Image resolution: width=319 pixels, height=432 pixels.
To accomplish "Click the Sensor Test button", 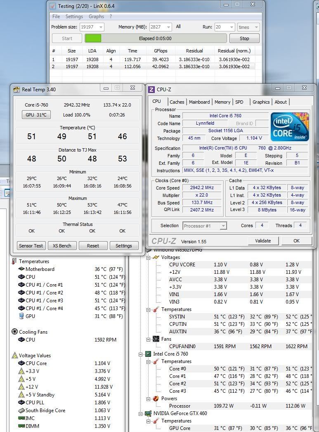I will (31, 245).
